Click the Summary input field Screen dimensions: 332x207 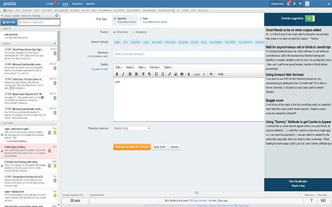point(188,54)
